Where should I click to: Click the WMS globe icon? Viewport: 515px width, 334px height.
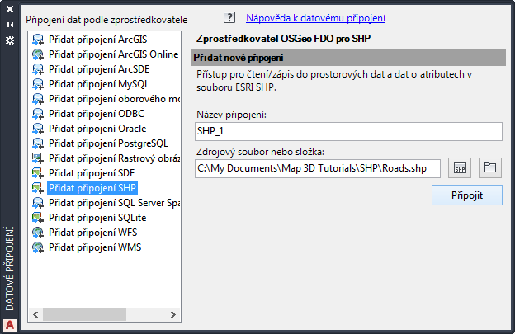coord(38,247)
